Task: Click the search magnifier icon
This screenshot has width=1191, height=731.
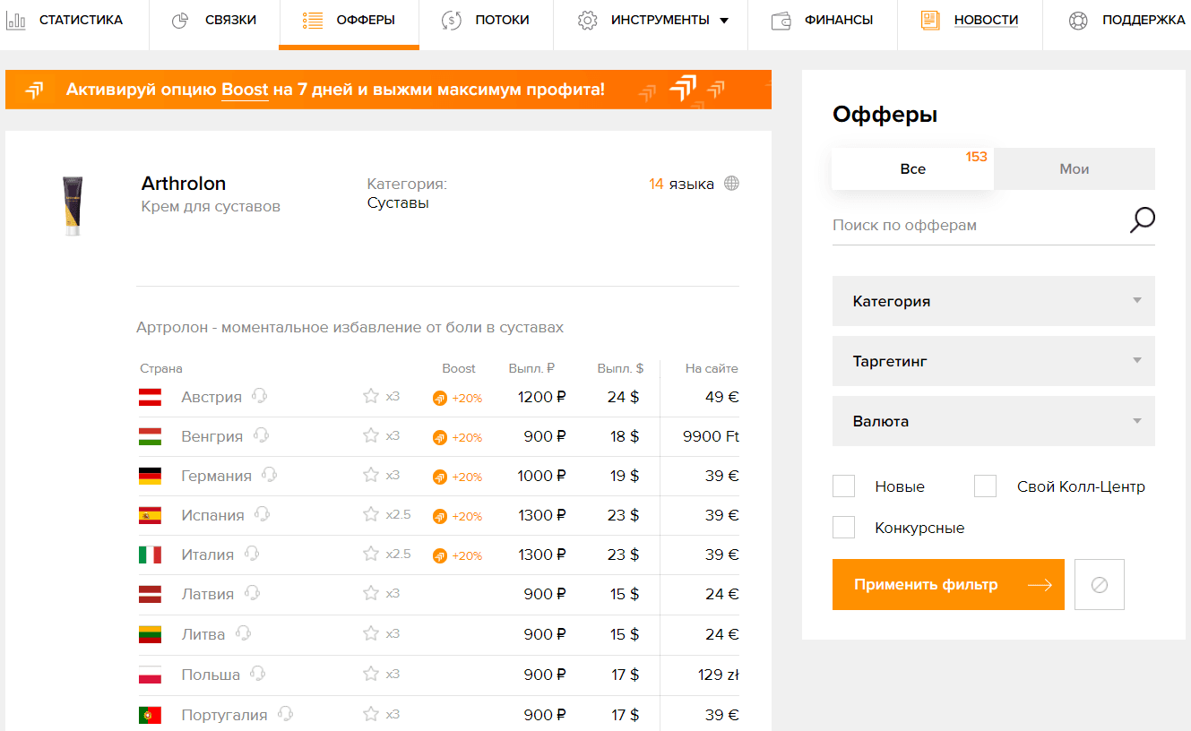Action: [x=1142, y=220]
